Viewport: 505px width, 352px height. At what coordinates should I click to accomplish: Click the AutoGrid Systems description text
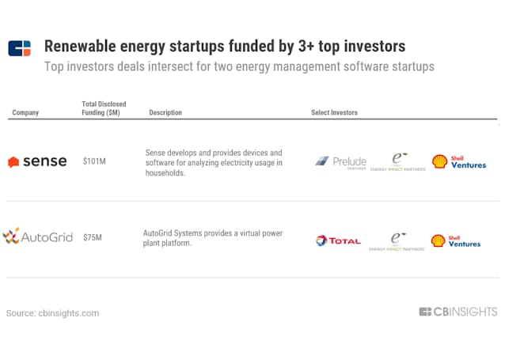coord(213,238)
